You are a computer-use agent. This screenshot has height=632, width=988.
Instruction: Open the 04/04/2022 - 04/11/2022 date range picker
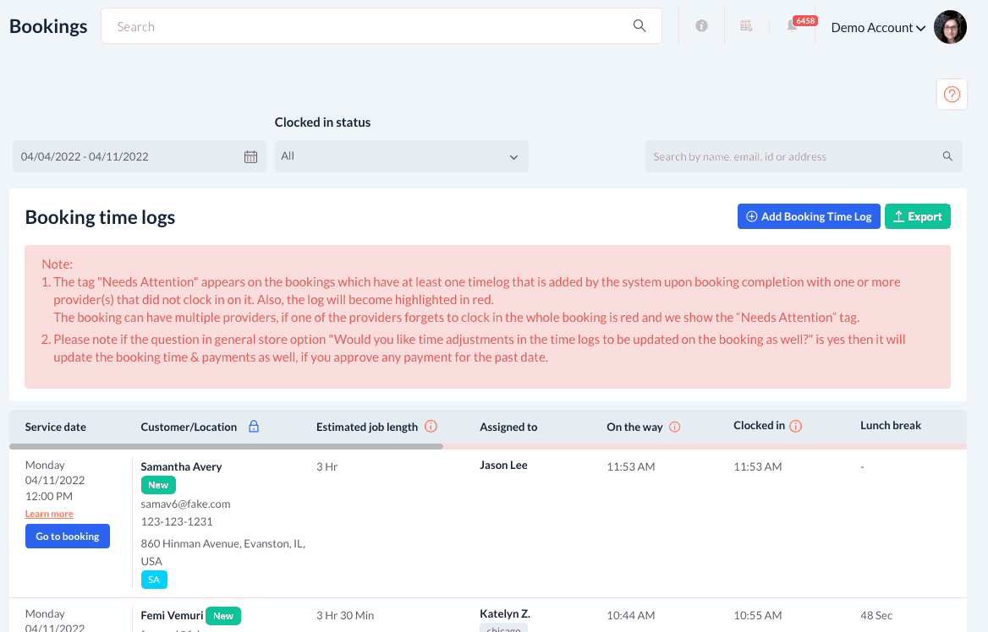click(140, 157)
